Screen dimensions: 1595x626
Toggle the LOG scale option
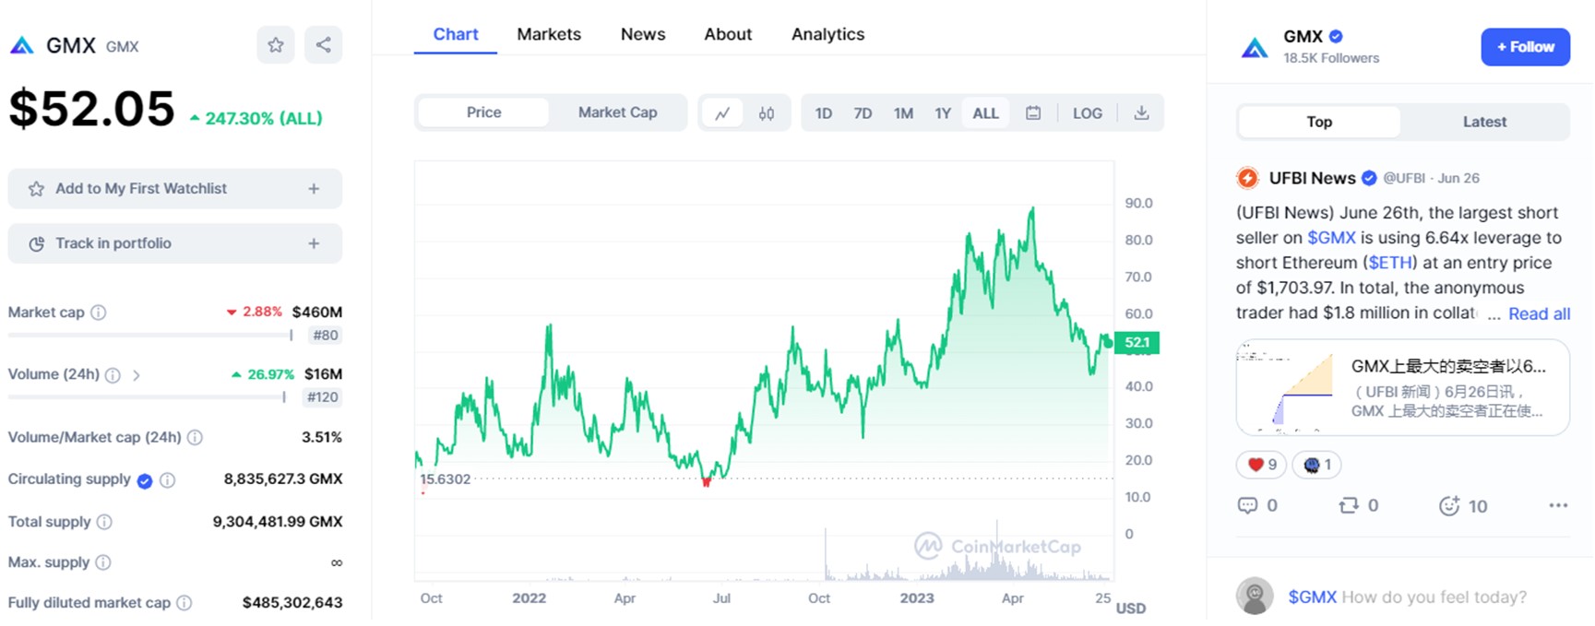point(1087,113)
